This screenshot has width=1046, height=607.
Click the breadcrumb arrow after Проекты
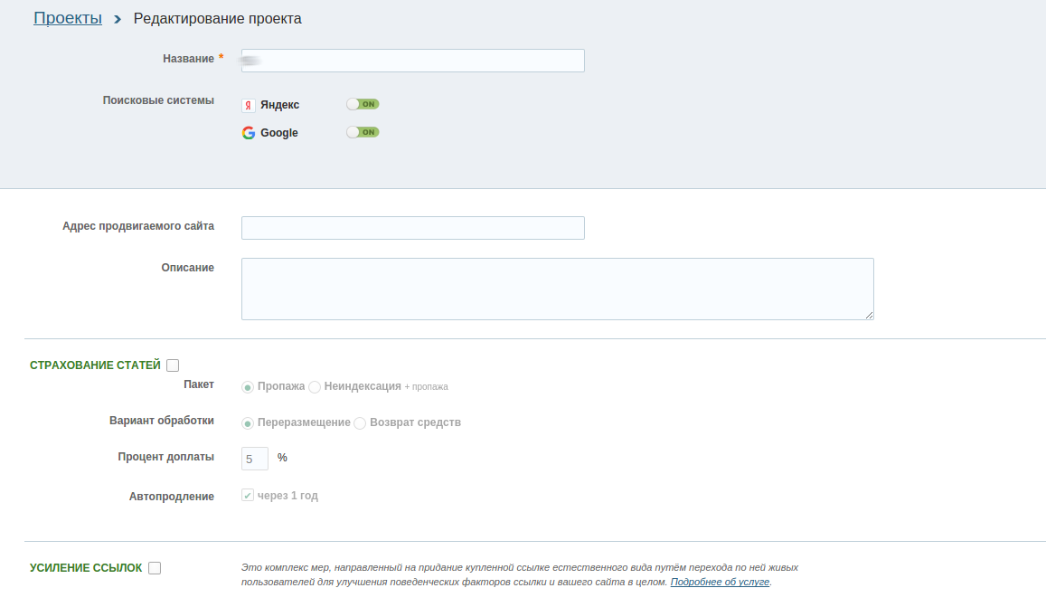(x=118, y=19)
